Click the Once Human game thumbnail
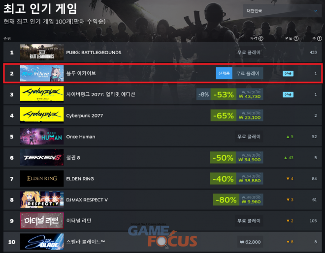The width and height of the screenshot is (325, 253). tap(42, 137)
